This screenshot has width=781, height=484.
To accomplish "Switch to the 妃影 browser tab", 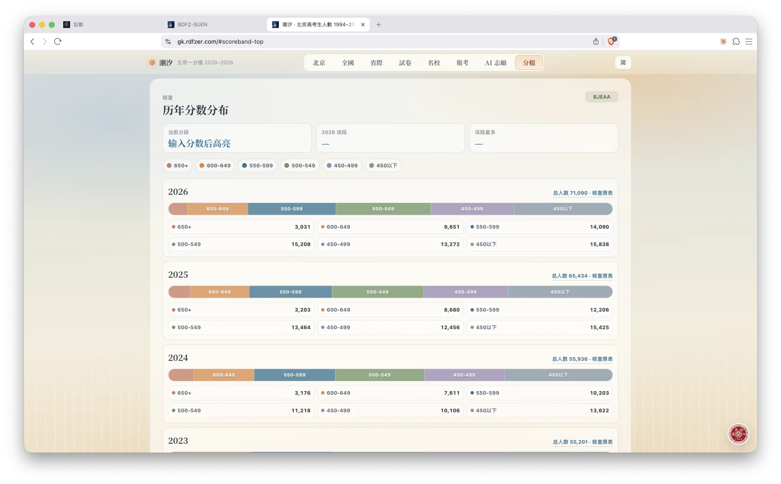I will pyautogui.click(x=109, y=25).
